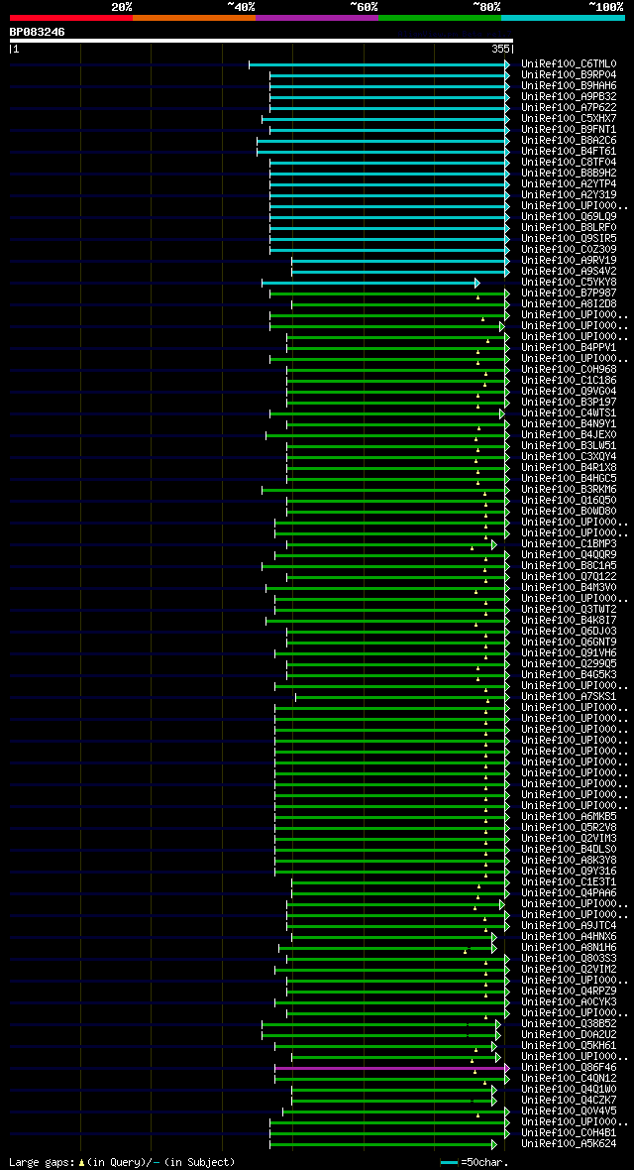Click the short cyan bar for UniRef100_C5YKY8
The image size is (634, 1170).
coord(370,283)
